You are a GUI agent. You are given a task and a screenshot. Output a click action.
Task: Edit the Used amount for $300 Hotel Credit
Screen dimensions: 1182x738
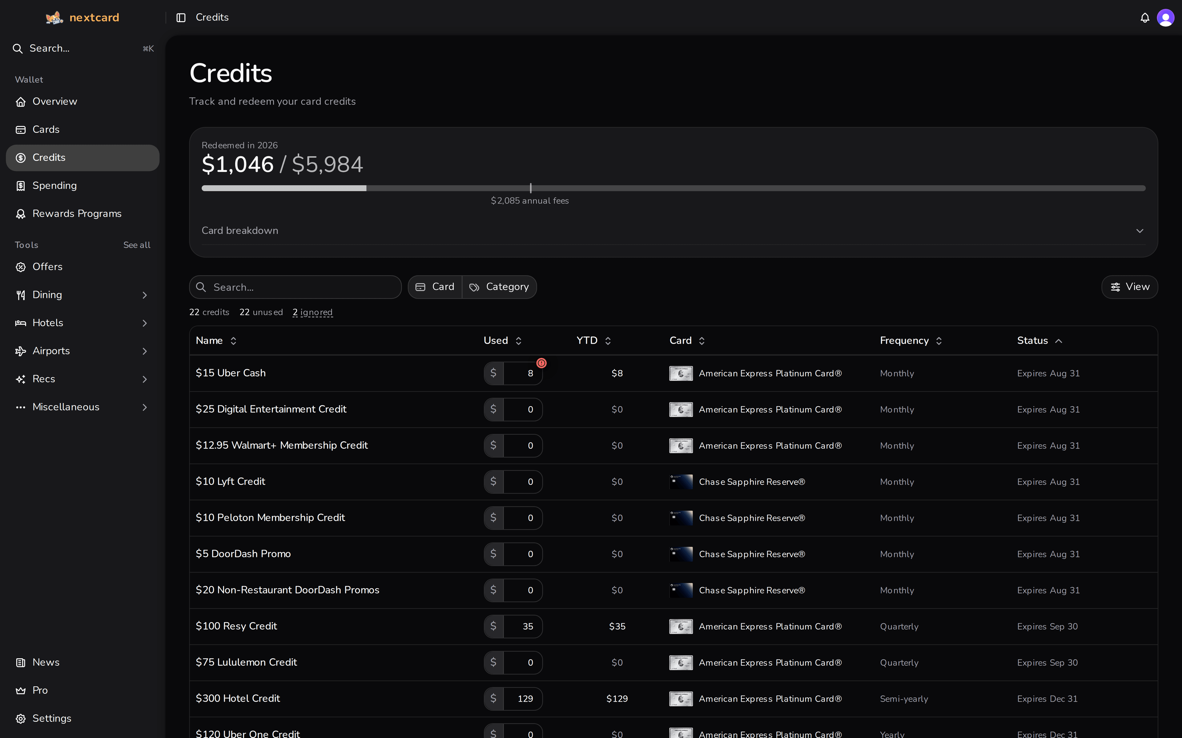(523, 698)
